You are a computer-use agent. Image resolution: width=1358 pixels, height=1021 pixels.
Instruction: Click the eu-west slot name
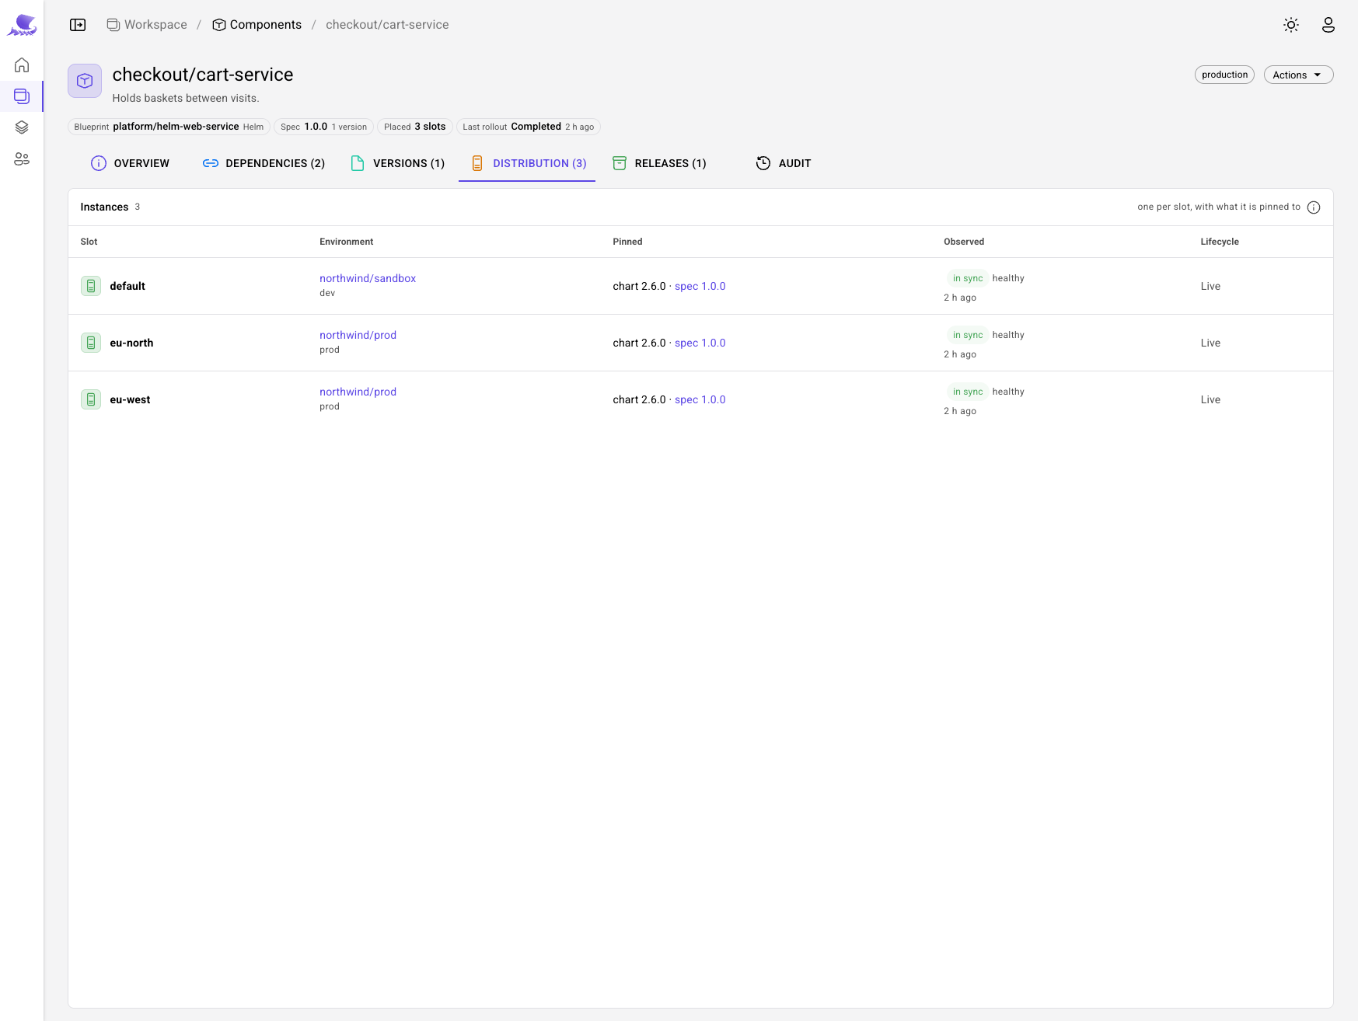click(130, 399)
